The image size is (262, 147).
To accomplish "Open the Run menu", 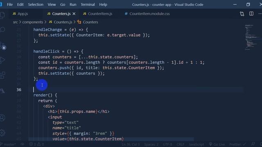I will 73,4.
